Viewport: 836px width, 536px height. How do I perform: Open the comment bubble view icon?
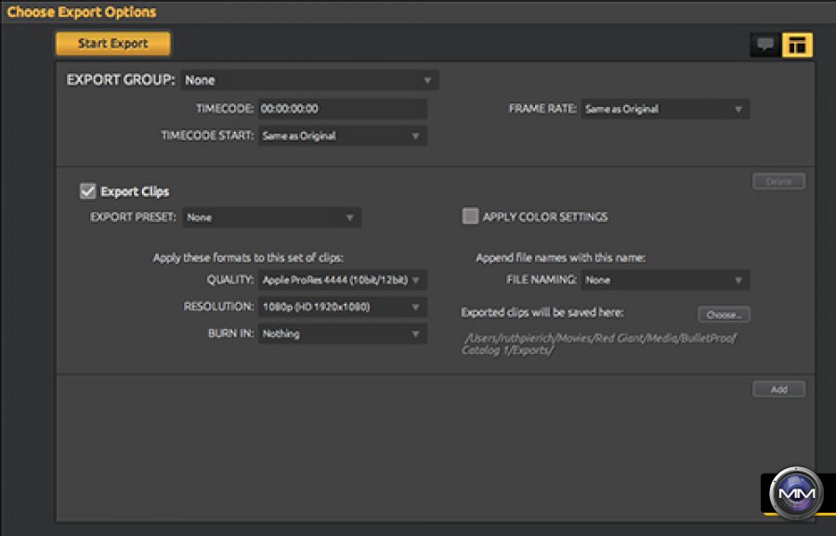(765, 45)
